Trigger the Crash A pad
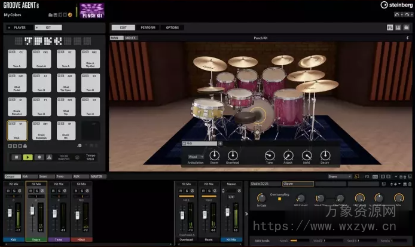This screenshot has height=247, width=415. point(41,59)
